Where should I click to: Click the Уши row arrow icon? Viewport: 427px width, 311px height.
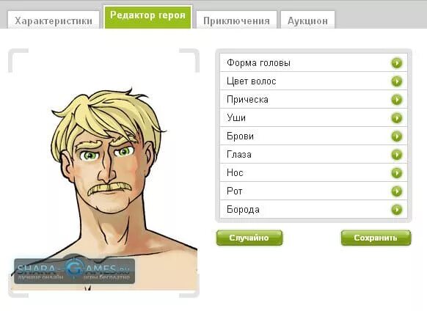pos(396,118)
